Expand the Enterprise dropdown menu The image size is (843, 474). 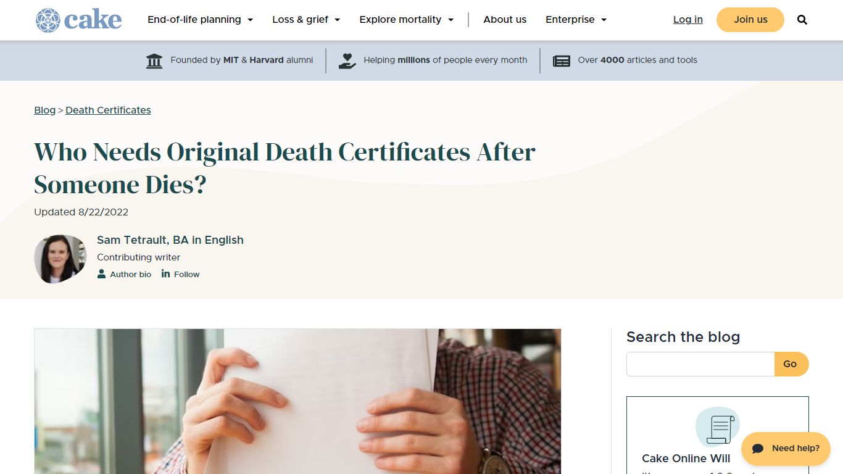click(x=576, y=20)
